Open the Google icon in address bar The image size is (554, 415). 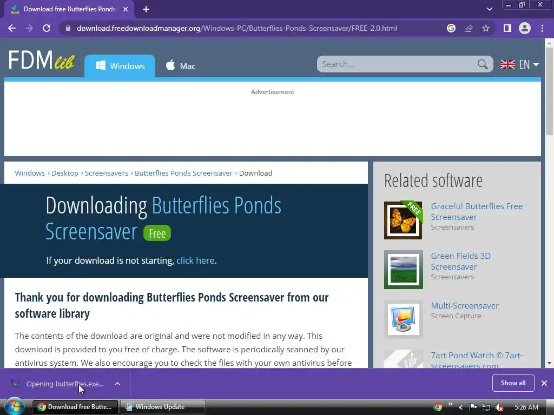[451, 28]
